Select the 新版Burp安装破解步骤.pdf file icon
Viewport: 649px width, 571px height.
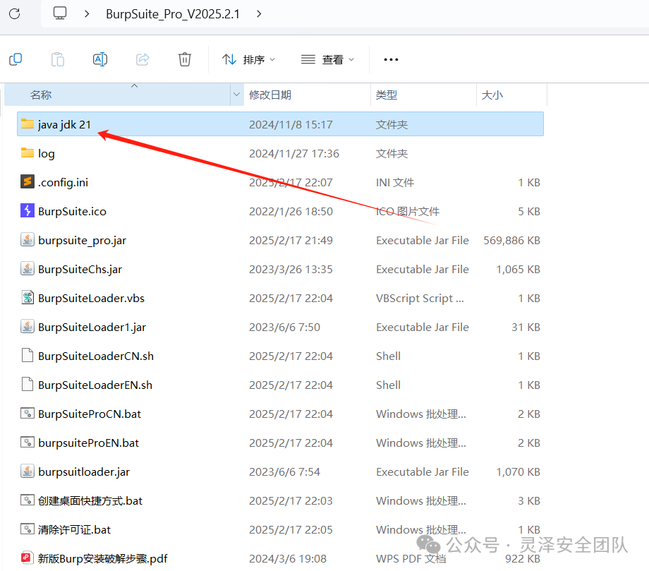28,558
